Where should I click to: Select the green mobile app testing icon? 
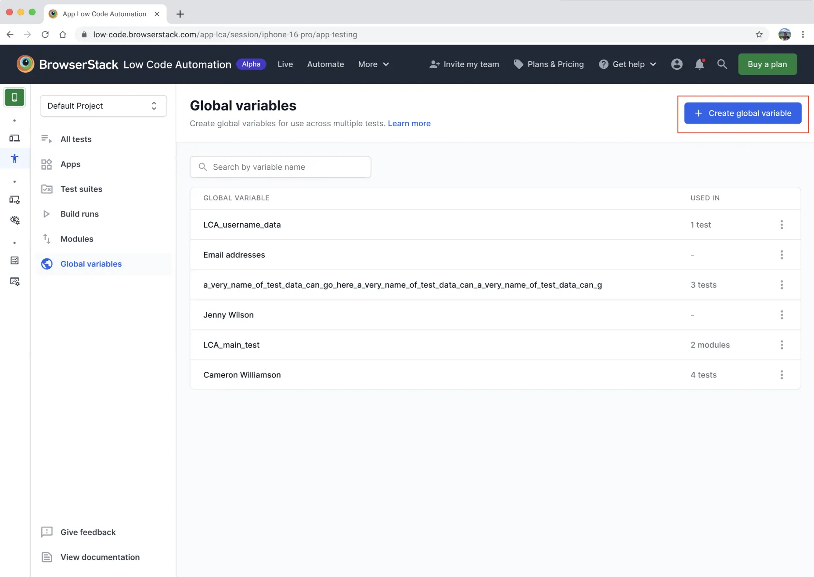(x=14, y=97)
